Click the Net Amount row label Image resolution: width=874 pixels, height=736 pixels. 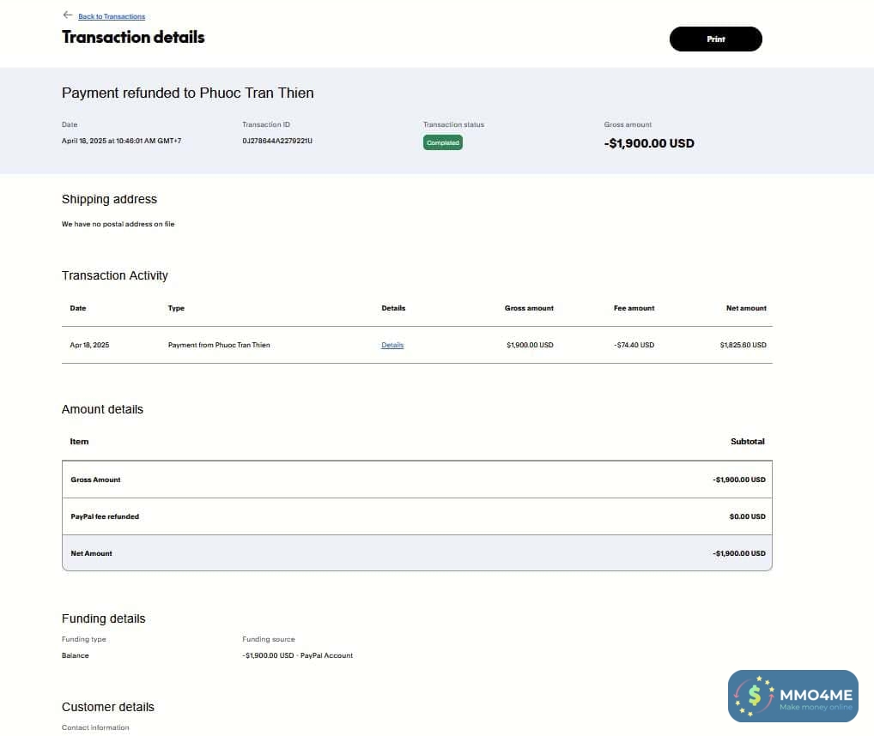tap(91, 553)
